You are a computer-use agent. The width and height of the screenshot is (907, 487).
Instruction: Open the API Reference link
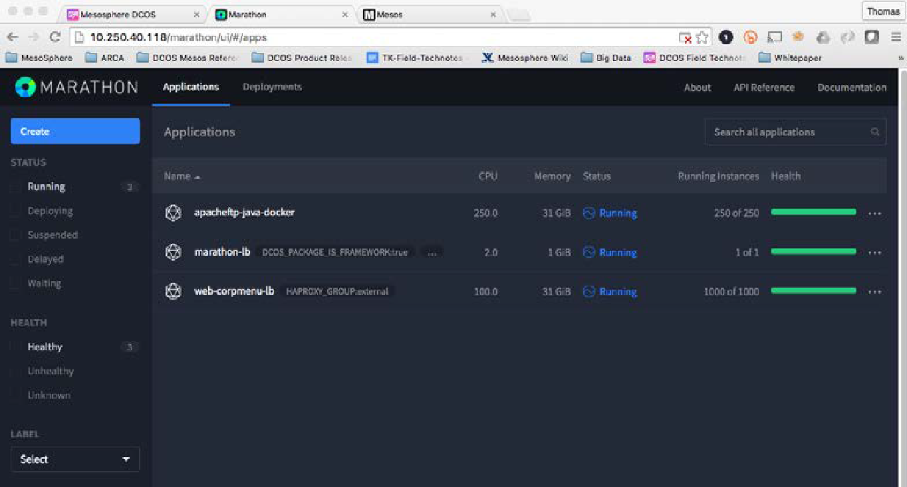(x=764, y=88)
